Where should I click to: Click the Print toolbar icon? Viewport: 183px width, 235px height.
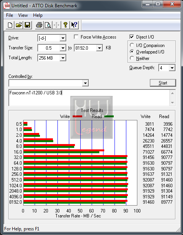39,25
